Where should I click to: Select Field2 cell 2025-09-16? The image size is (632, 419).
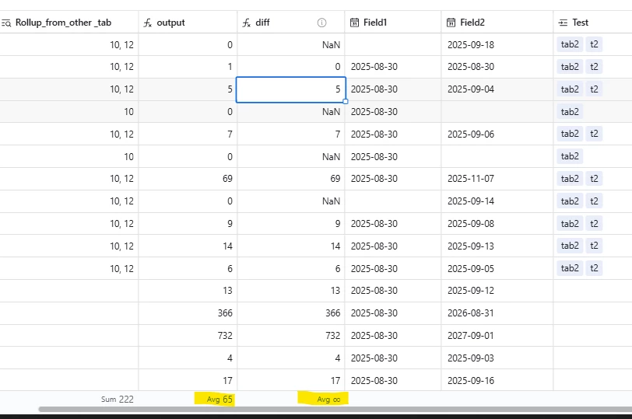(497, 380)
